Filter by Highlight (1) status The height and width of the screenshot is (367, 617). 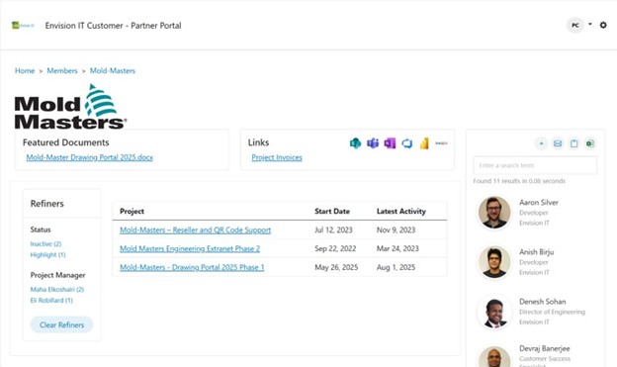47,255
